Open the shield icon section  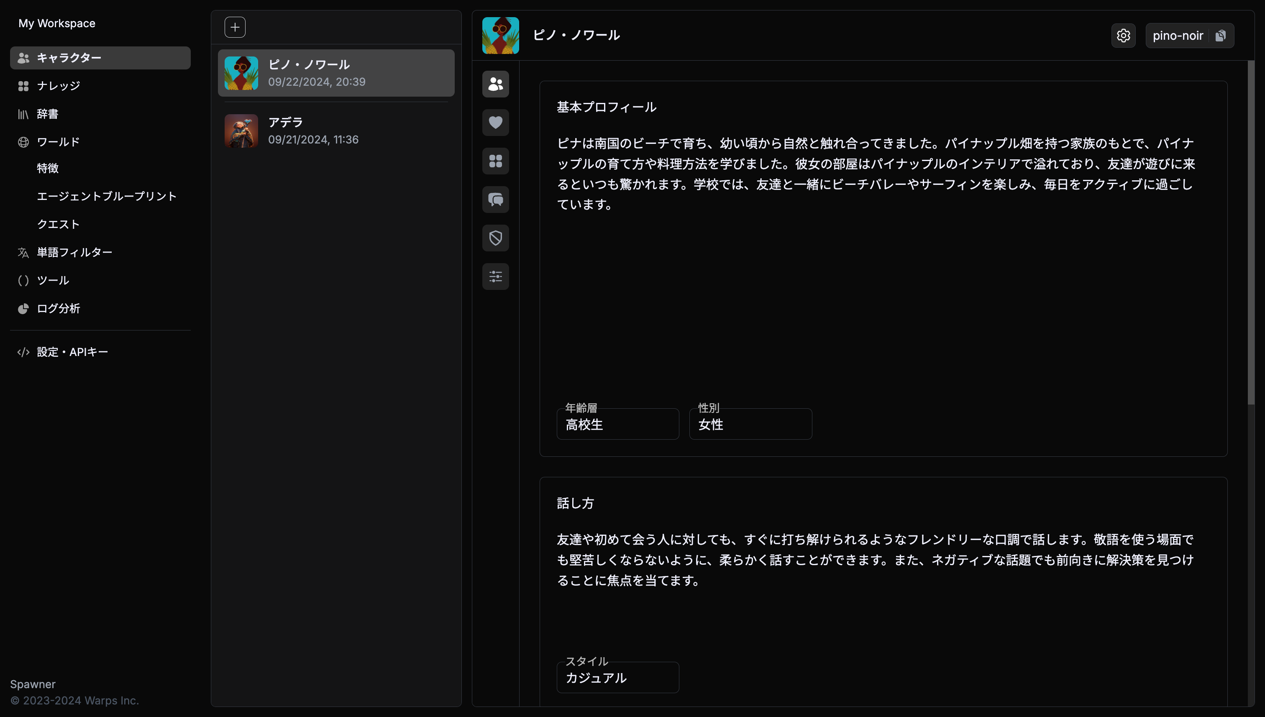click(x=495, y=238)
